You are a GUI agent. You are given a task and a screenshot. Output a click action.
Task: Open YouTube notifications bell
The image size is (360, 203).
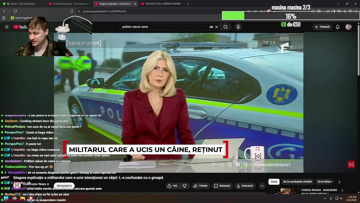click(337, 27)
